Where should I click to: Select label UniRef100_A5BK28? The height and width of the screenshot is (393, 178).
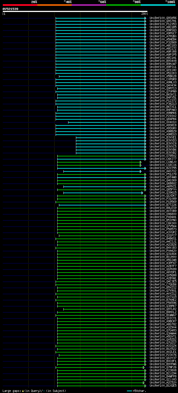[x=163, y=76]
